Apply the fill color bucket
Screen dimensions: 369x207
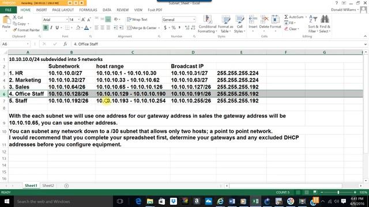click(78, 28)
